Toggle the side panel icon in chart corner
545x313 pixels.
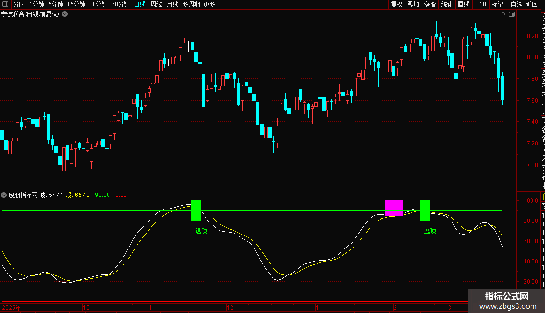coord(512,14)
